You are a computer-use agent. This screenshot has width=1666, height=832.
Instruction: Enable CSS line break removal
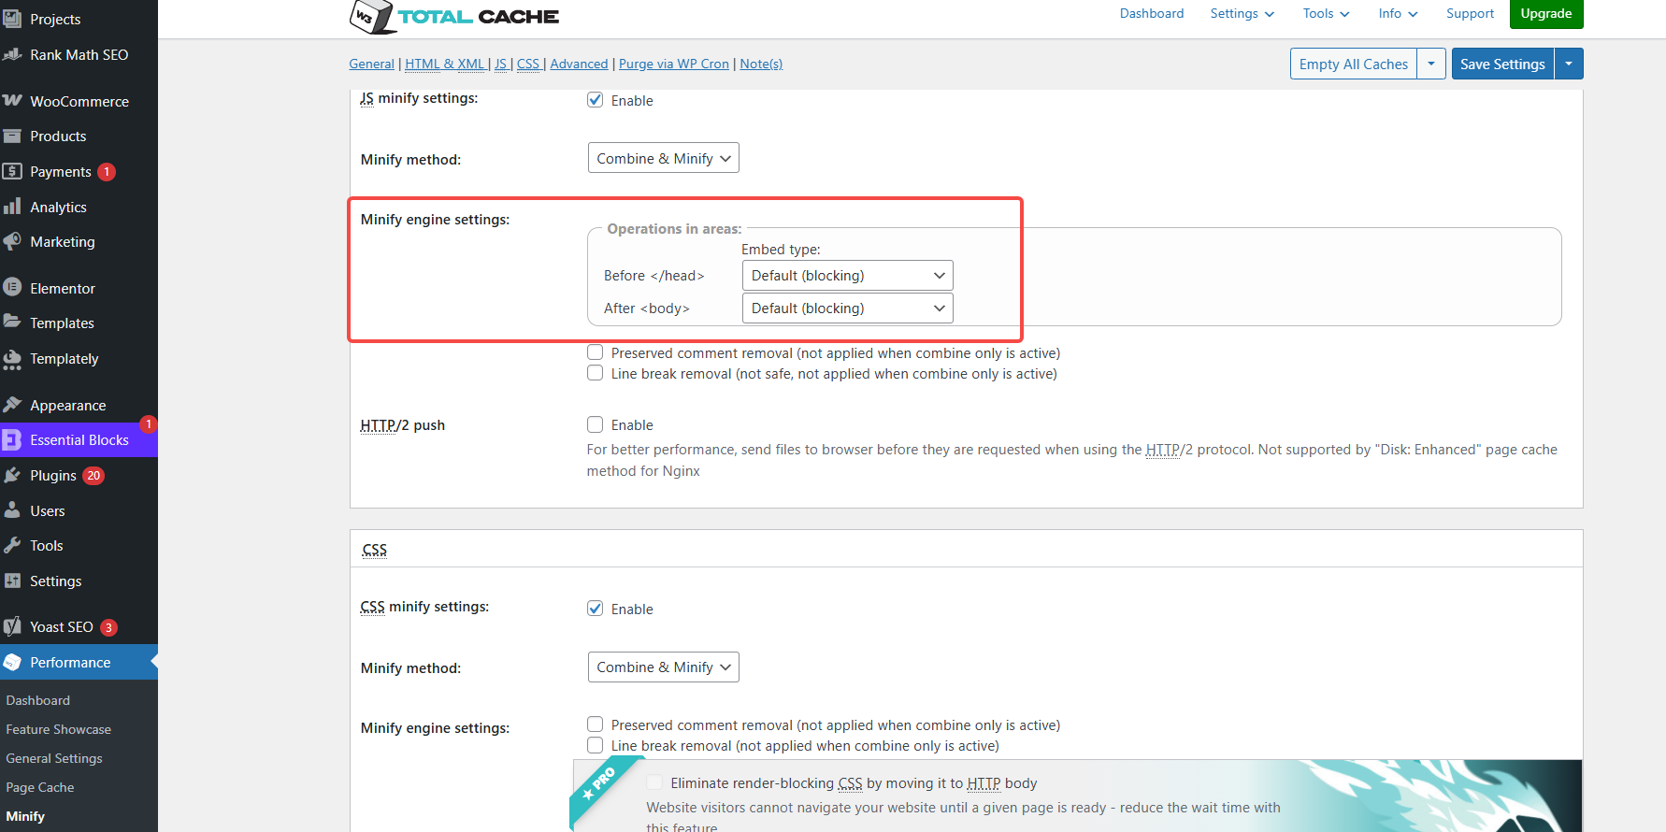pyautogui.click(x=595, y=745)
